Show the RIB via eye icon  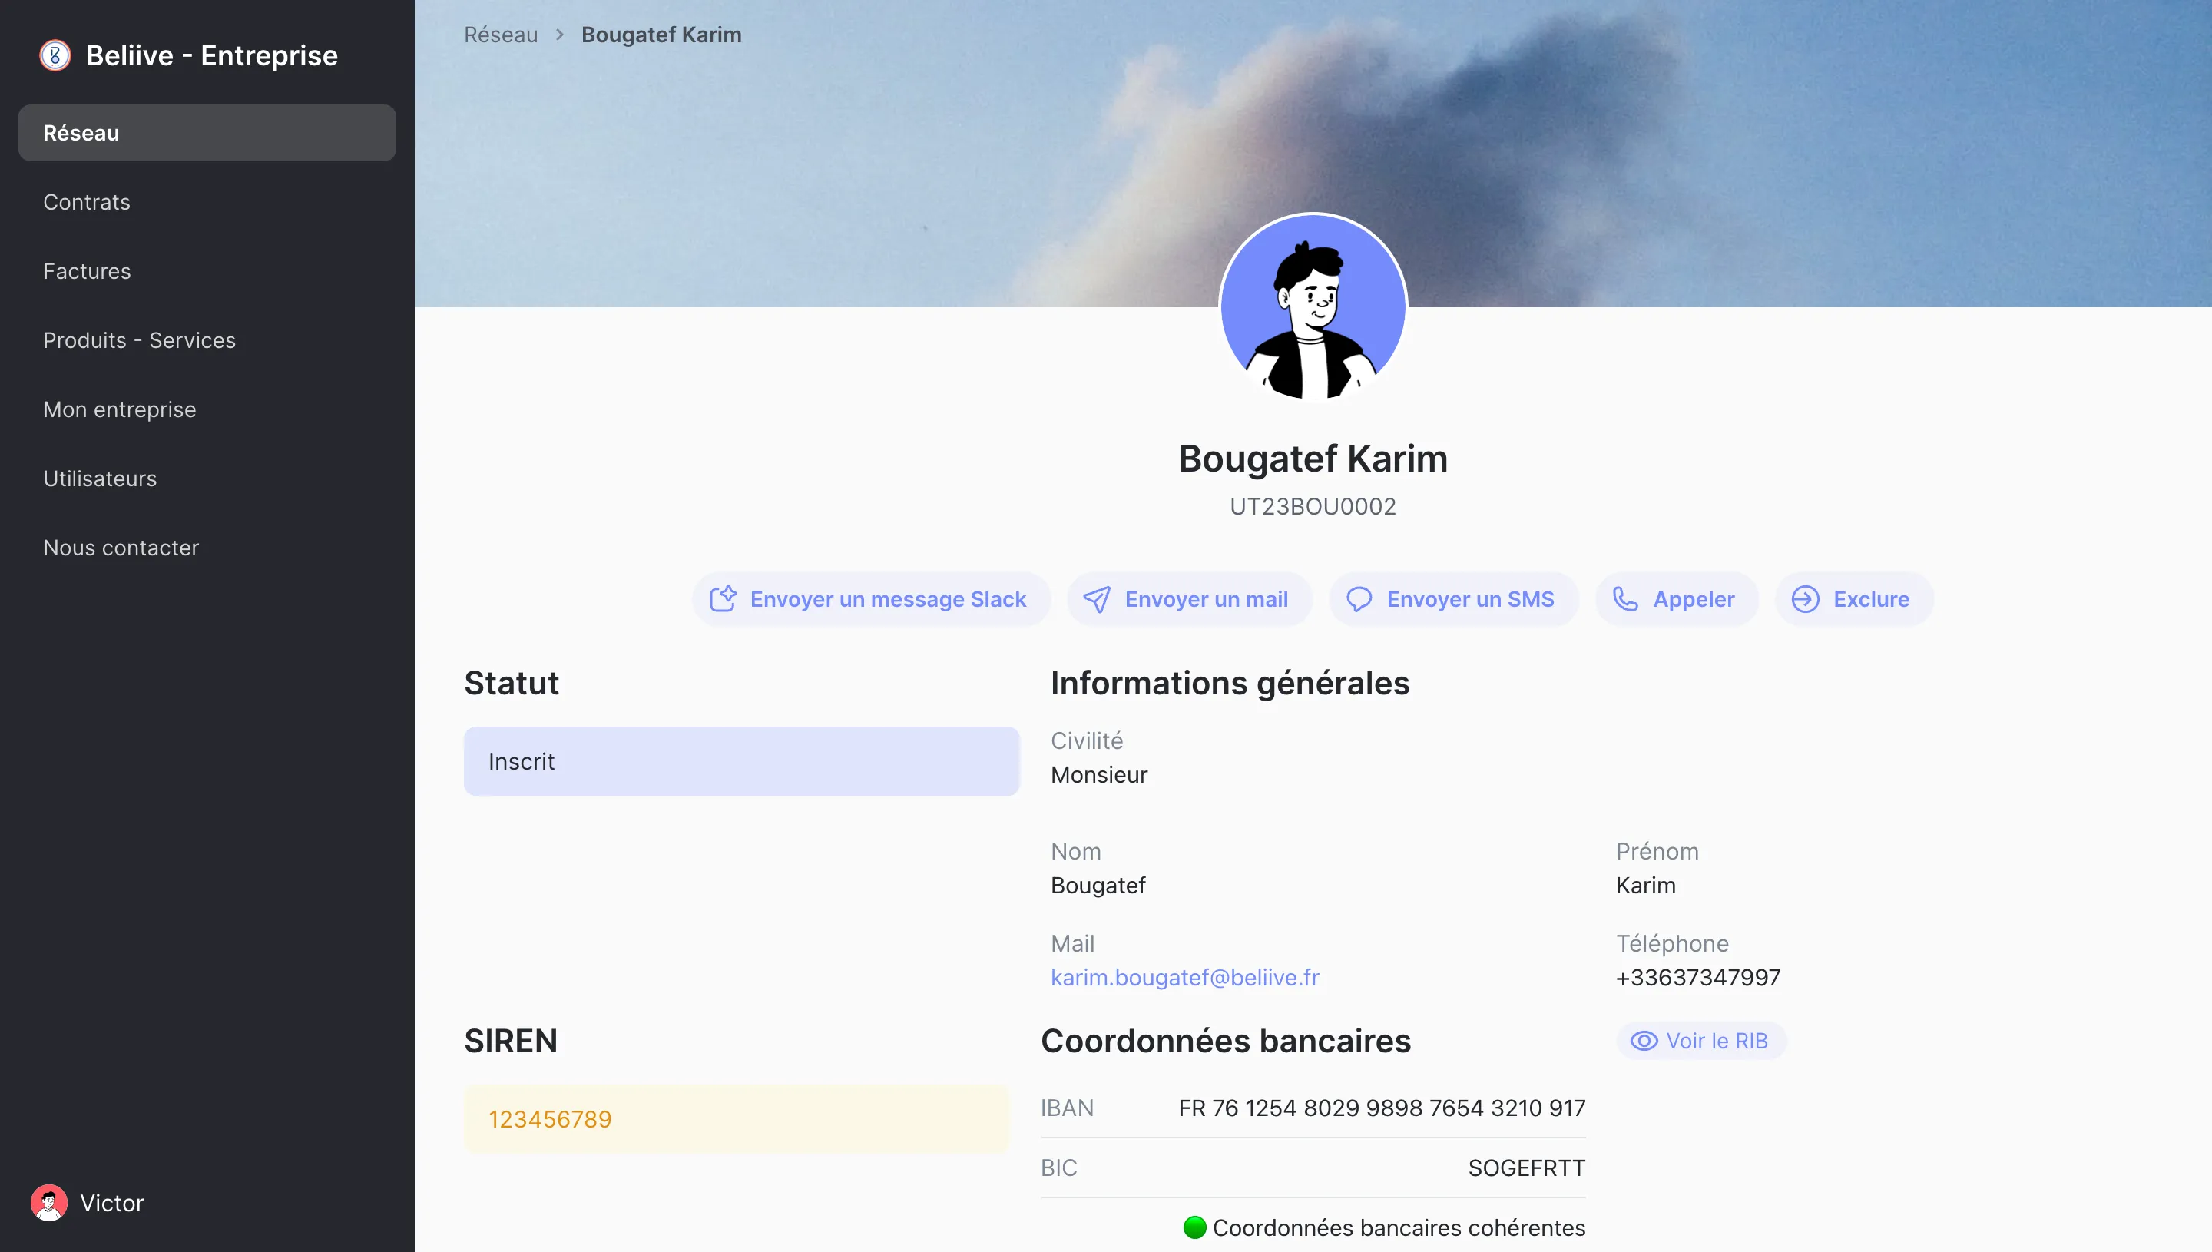tap(1644, 1041)
